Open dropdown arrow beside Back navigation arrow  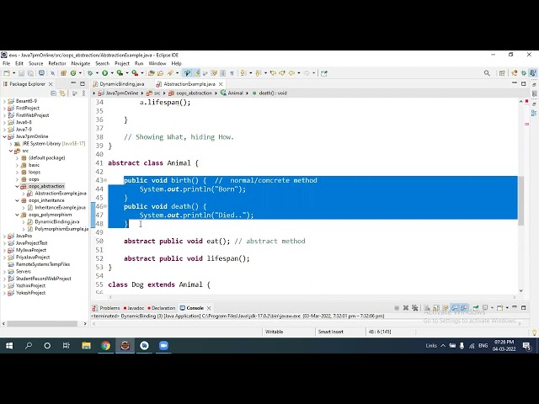coord(299,73)
